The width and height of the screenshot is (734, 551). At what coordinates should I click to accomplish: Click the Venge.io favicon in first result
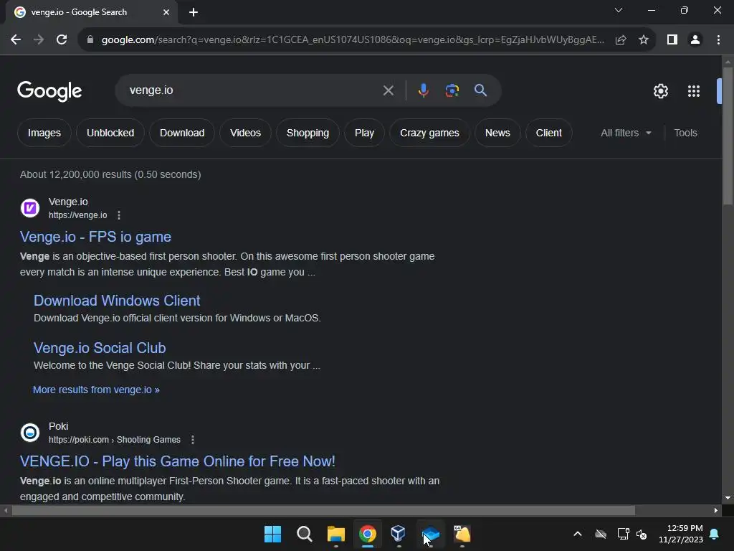[30, 208]
